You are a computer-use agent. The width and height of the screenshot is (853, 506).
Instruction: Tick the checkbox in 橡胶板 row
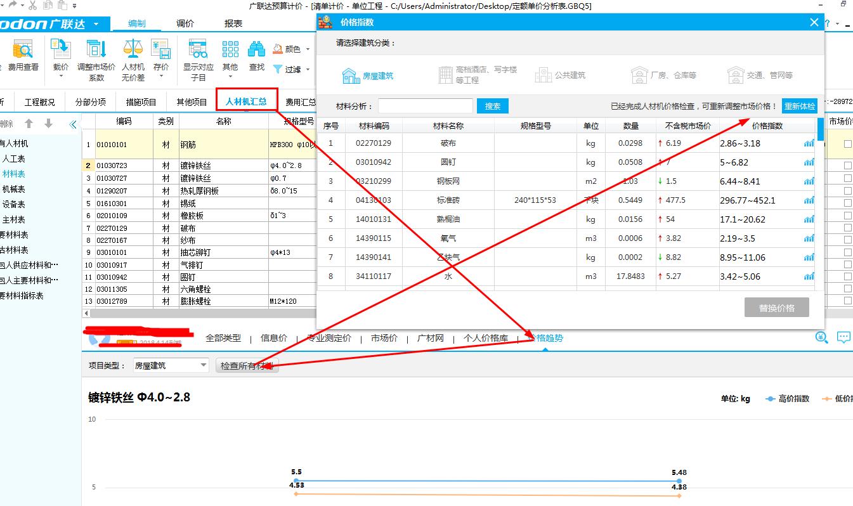[848, 216]
